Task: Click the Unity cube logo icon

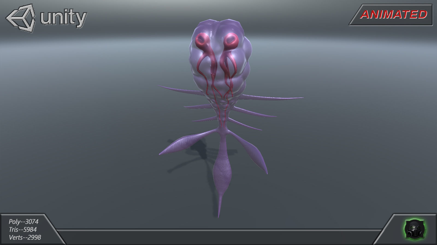Action: tap(21, 18)
